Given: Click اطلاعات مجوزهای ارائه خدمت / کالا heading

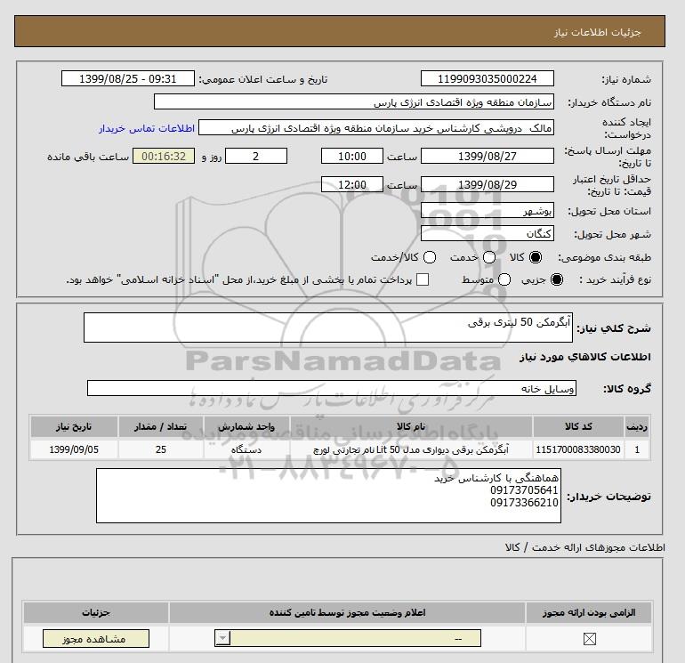Looking at the screenshot, I should pos(585,547).
